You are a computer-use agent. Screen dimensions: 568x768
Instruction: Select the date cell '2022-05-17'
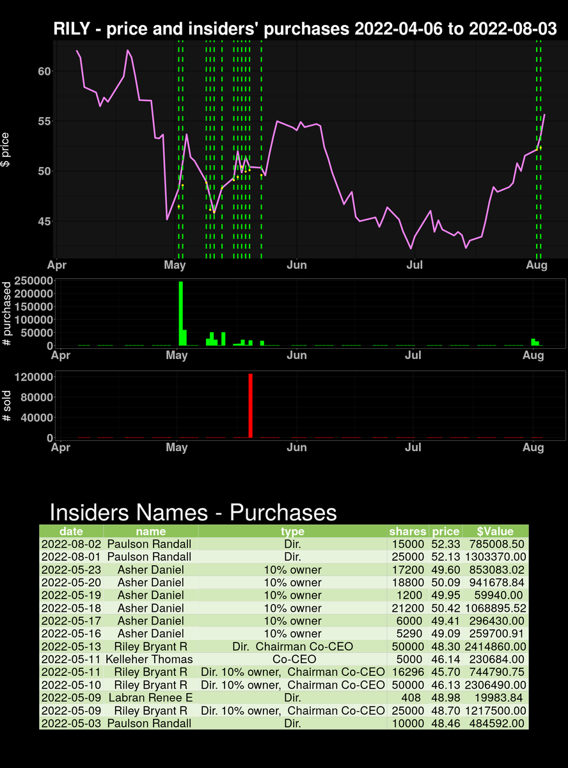pyautogui.click(x=72, y=621)
